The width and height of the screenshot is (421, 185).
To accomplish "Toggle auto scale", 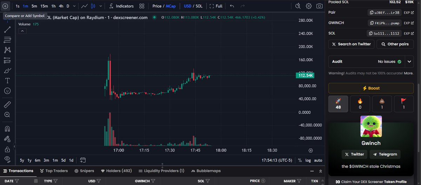I will pyautogui.click(x=318, y=160).
